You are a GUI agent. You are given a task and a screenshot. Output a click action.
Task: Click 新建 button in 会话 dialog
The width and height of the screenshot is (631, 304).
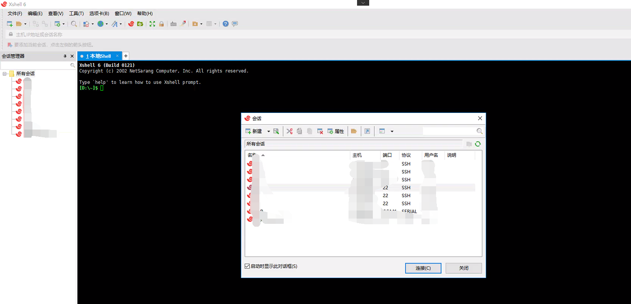(254, 131)
